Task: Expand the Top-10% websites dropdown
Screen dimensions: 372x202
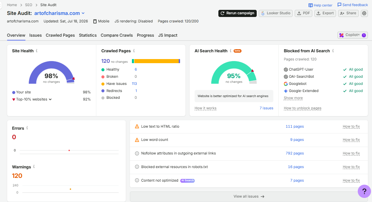Action: point(50,99)
